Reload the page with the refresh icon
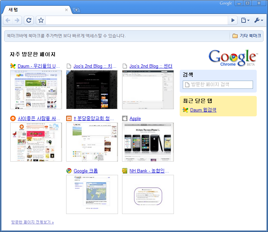 [29, 20]
